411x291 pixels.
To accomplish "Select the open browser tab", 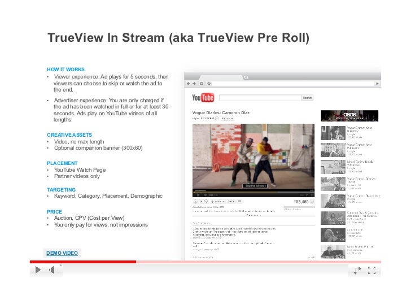I will coord(221,77).
